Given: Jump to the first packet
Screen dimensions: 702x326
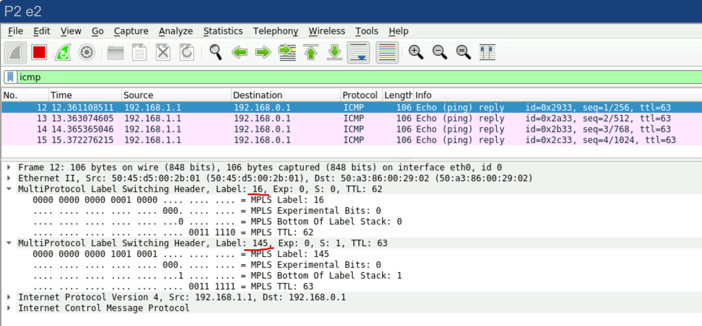Looking at the screenshot, I should pos(311,52).
